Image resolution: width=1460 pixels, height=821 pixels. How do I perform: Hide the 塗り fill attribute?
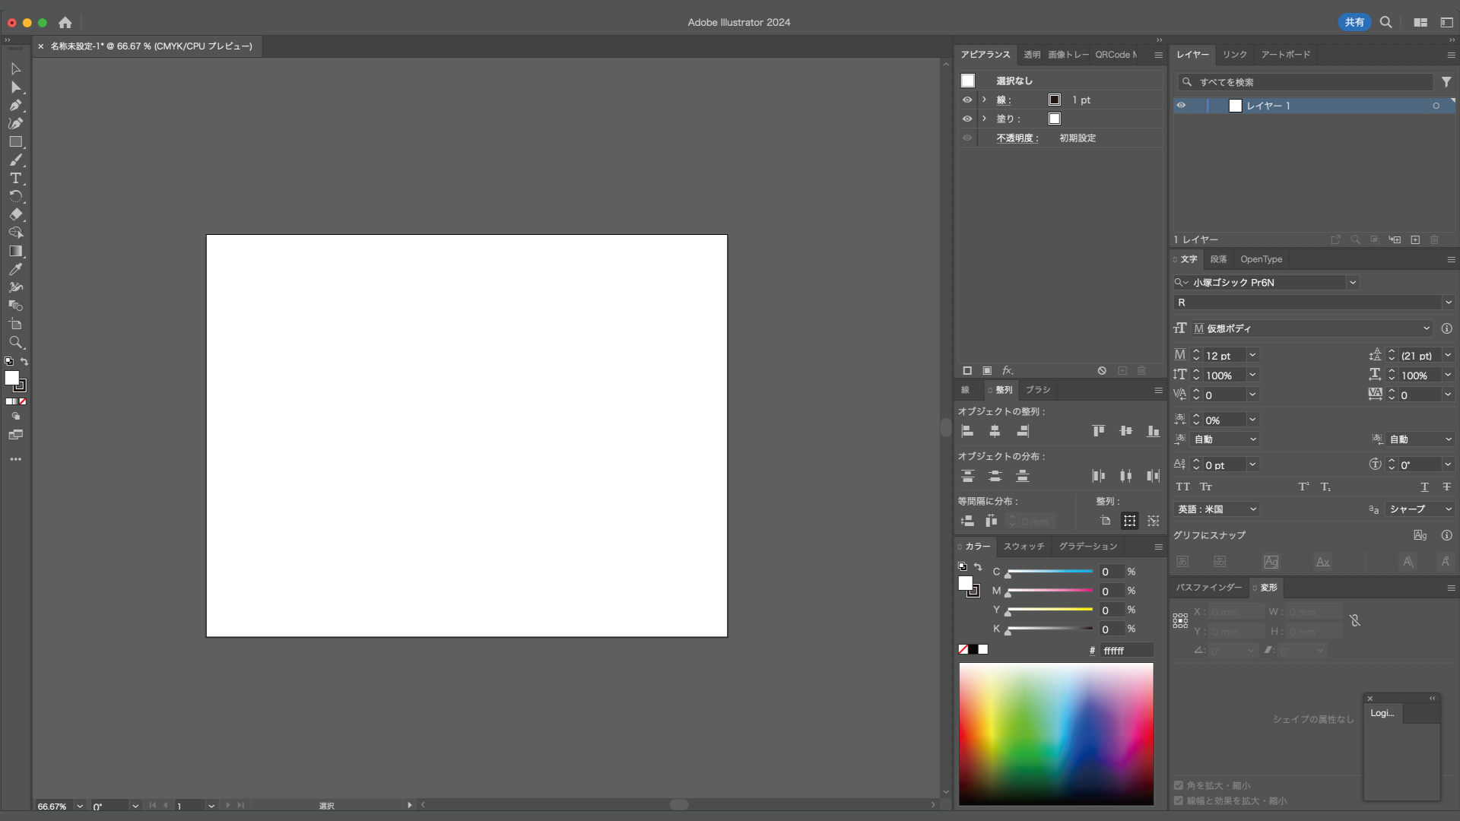[x=967, y=119]
